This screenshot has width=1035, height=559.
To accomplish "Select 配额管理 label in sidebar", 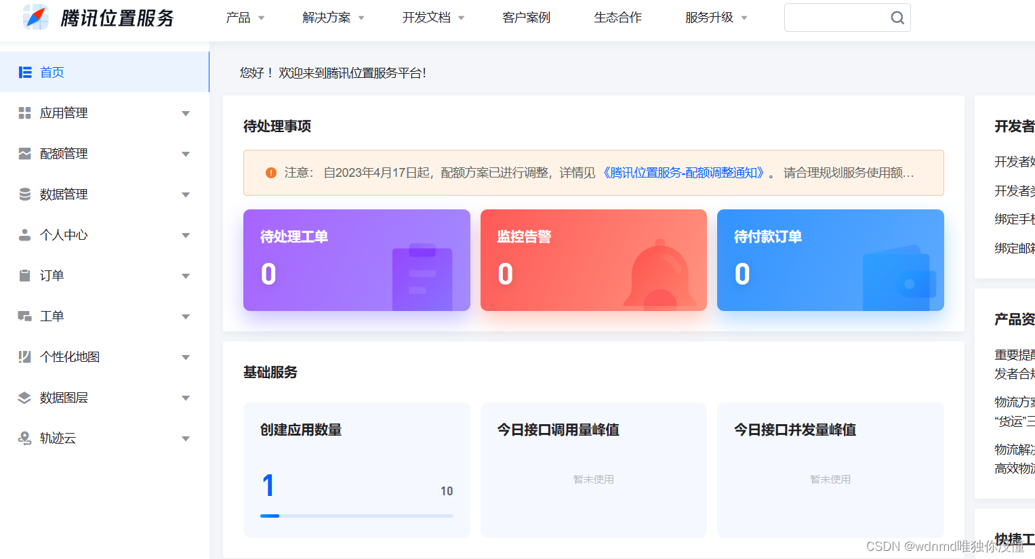I will click(64, 154).
